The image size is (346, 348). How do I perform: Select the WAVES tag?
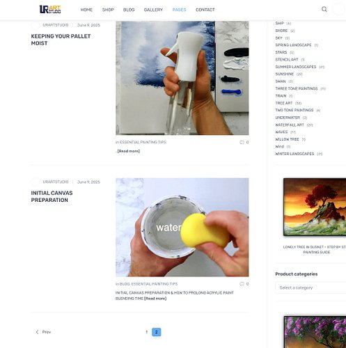pos(281,132)
